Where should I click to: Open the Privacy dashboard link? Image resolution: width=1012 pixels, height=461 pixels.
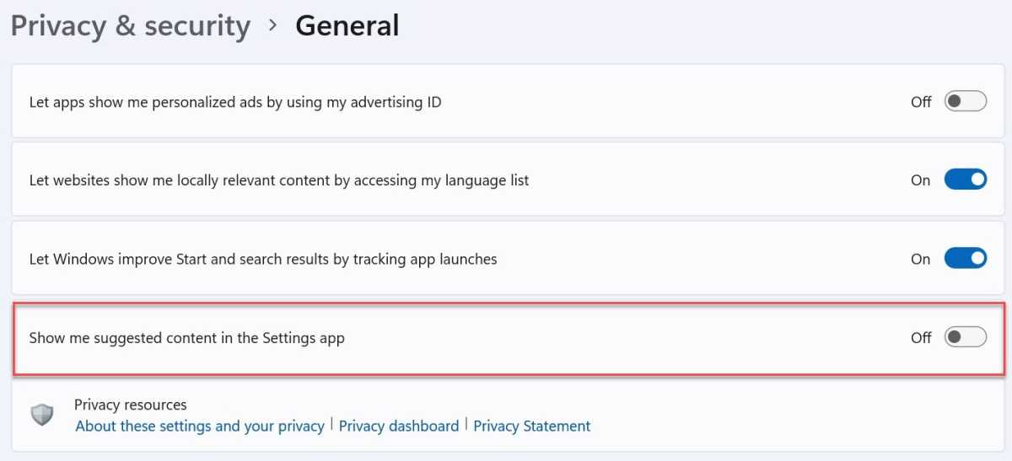[x=399, y=426]
